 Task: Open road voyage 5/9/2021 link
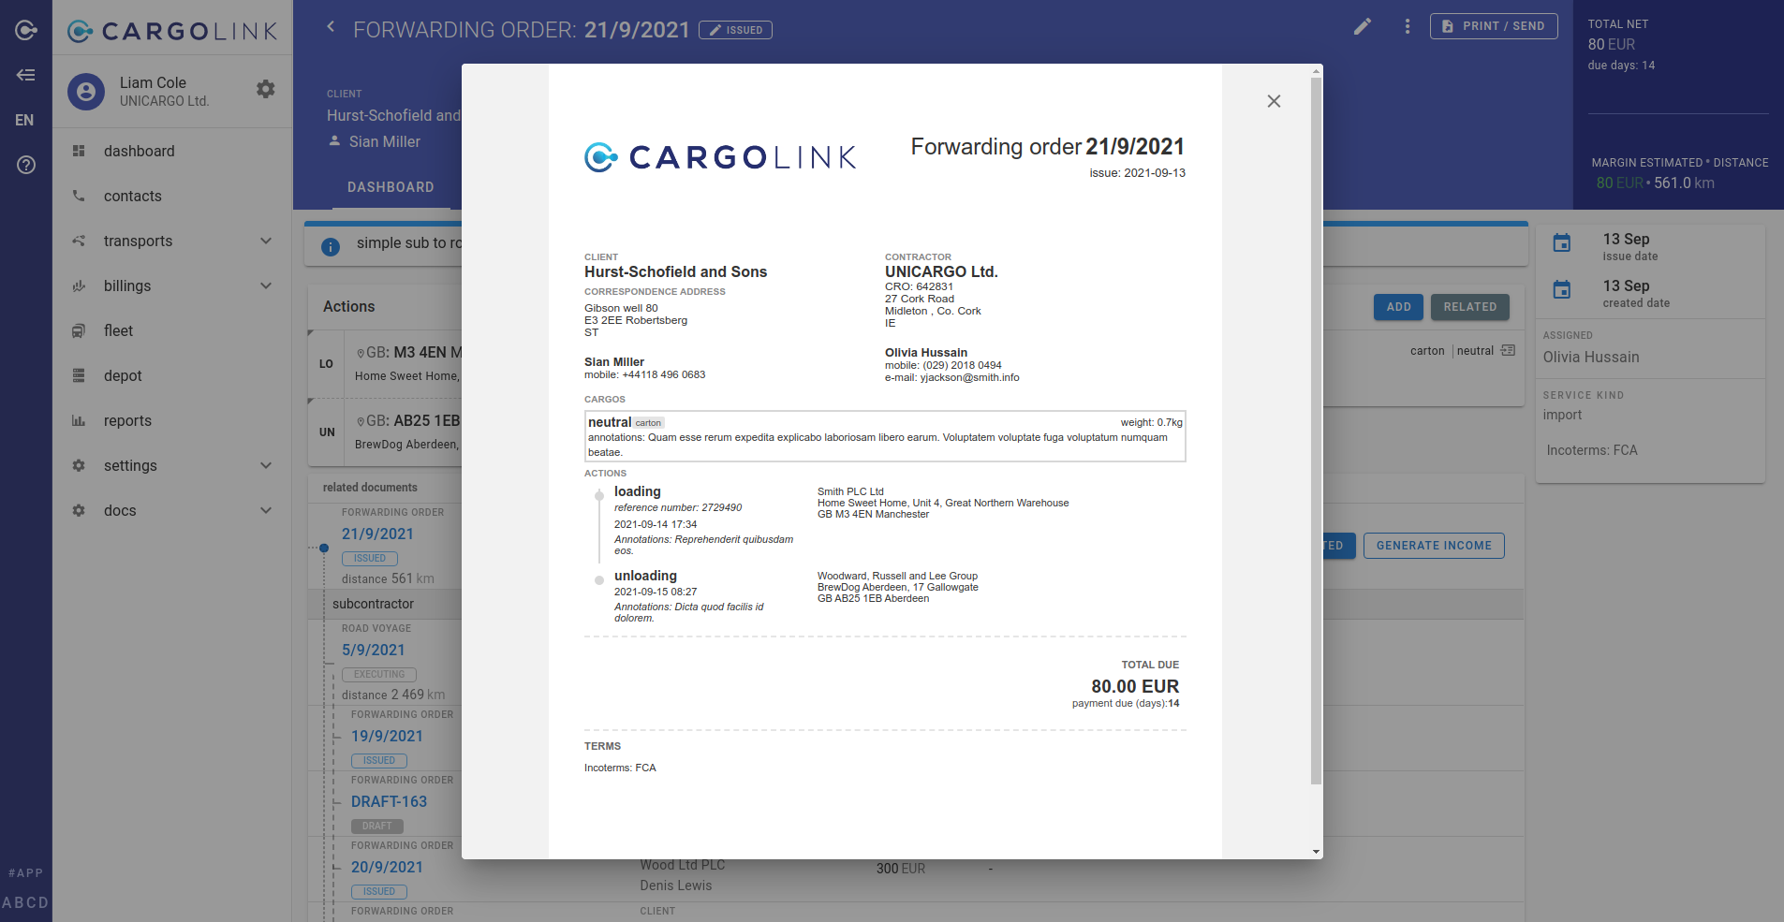point(374,650)
